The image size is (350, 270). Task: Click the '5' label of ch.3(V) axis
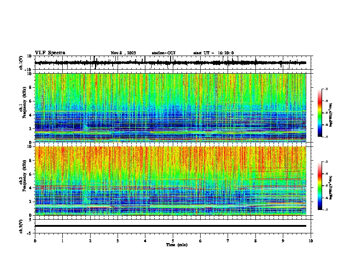coord(31,220)
